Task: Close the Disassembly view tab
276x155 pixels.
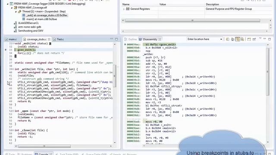Action: 160,39
